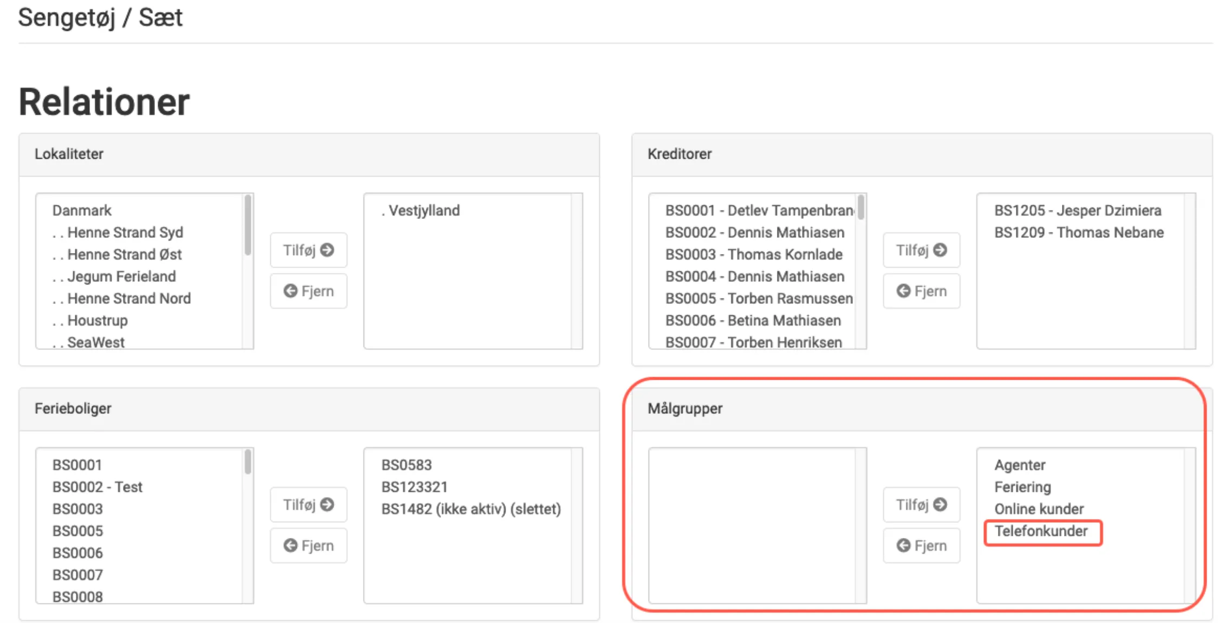This screenshot has height=623, width=1218.
Task: Select BS1209 - Thomas Nebane assigned creditor
Action: click(x=1079, y=232)
